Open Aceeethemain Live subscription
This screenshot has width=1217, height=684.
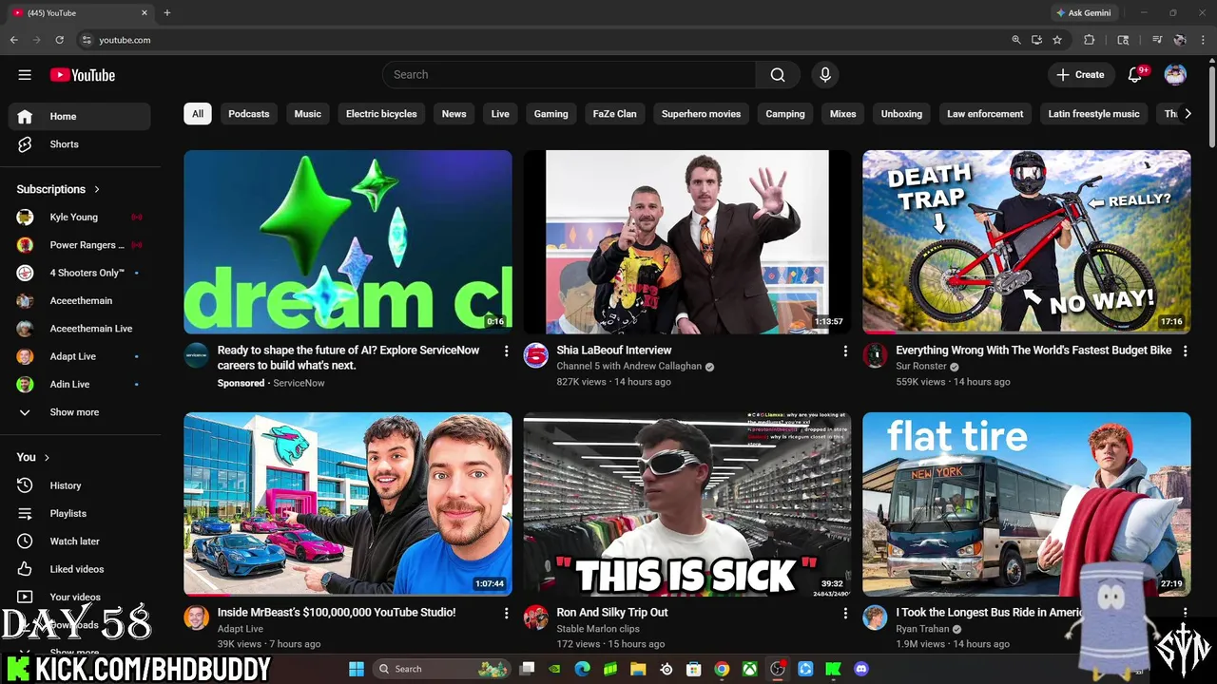point(80,329)
